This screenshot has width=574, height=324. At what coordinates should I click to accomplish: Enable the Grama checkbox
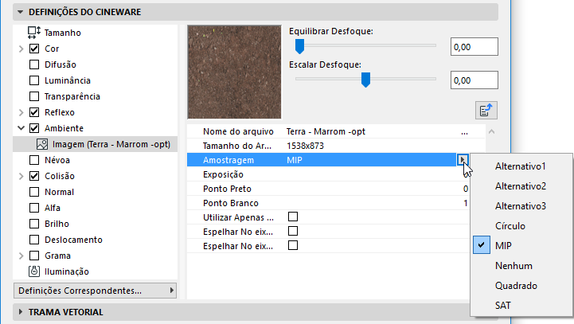point(34,256)
